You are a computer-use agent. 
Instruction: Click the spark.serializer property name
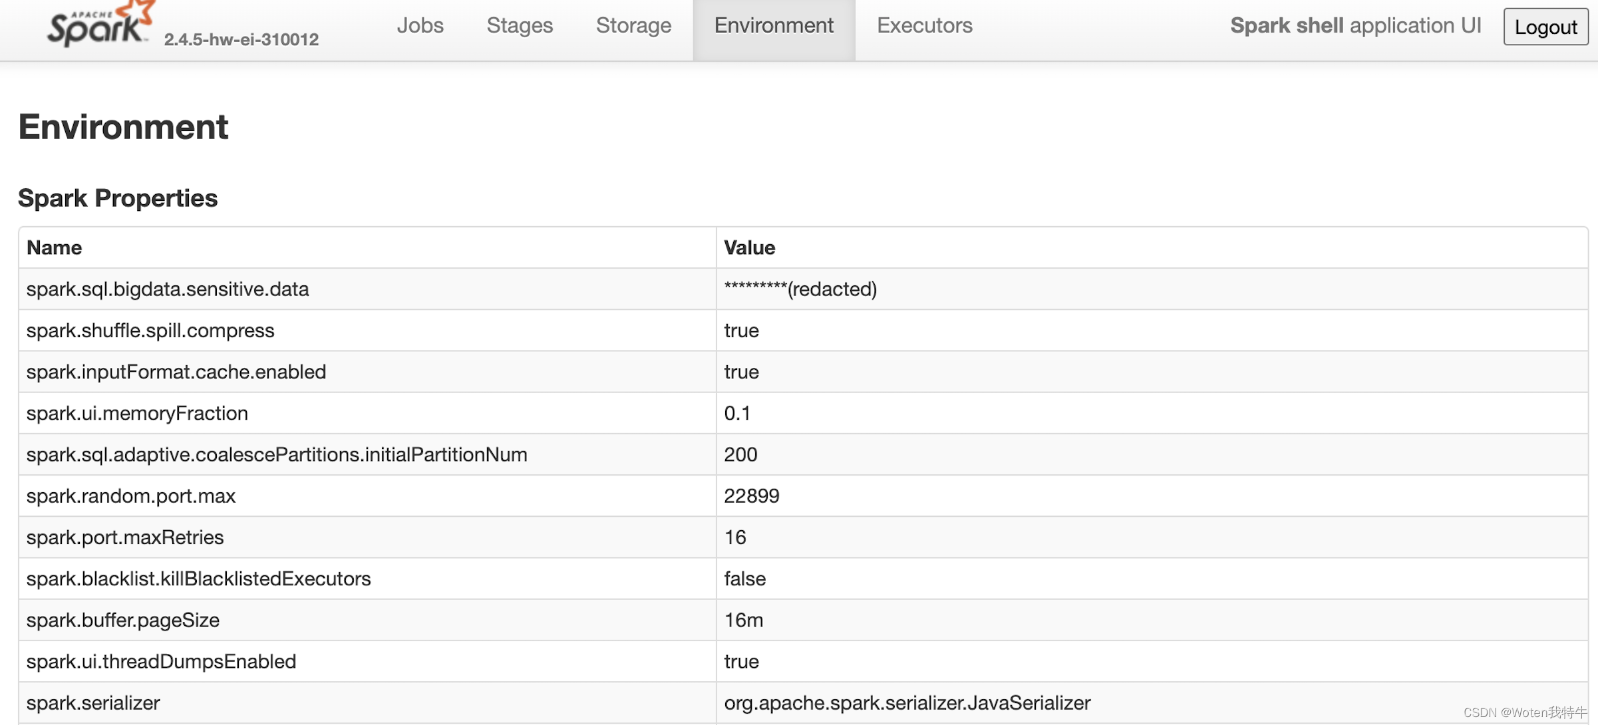point(93,702)
